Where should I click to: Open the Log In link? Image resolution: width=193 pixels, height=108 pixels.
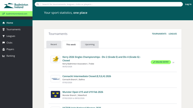(188, 4)
